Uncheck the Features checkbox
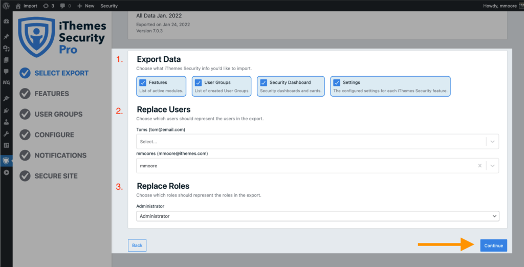 click(x=143, y=82)
